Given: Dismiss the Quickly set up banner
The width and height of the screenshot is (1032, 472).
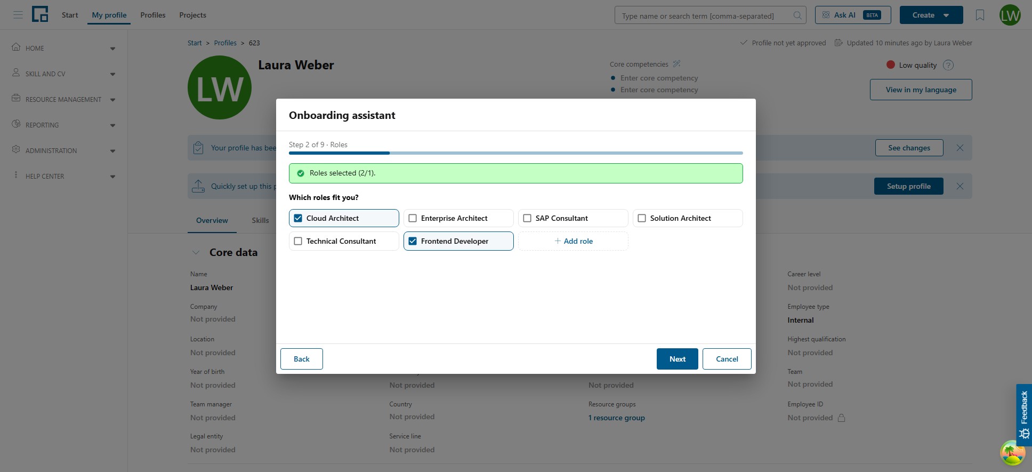Looking at the screenshot, I should [x=960, y=186].
